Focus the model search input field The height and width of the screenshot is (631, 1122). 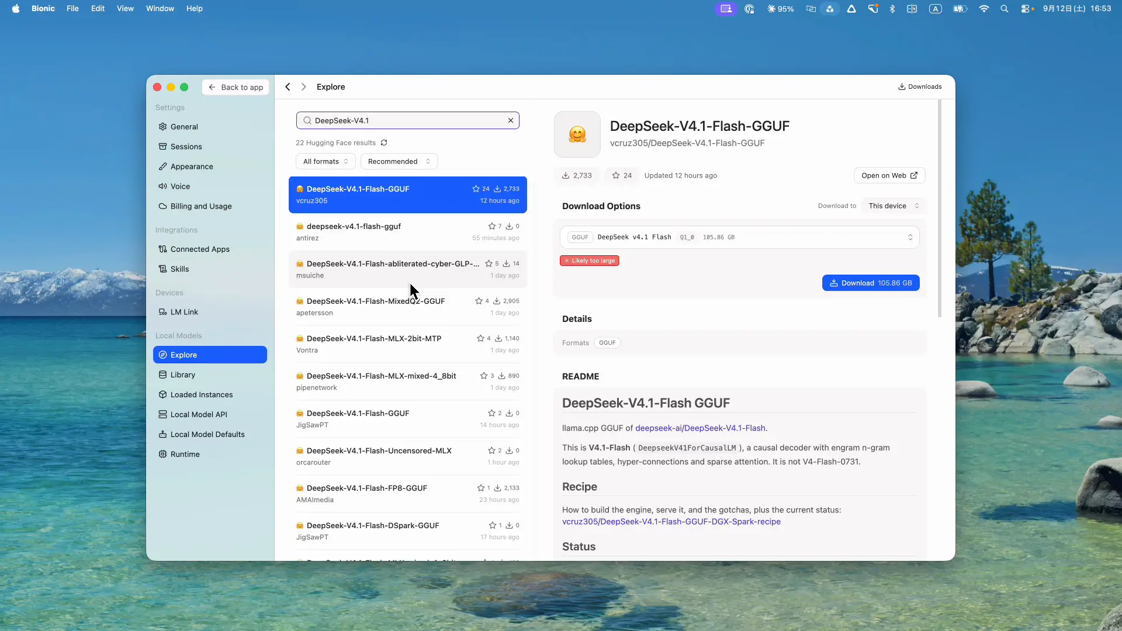407,120
